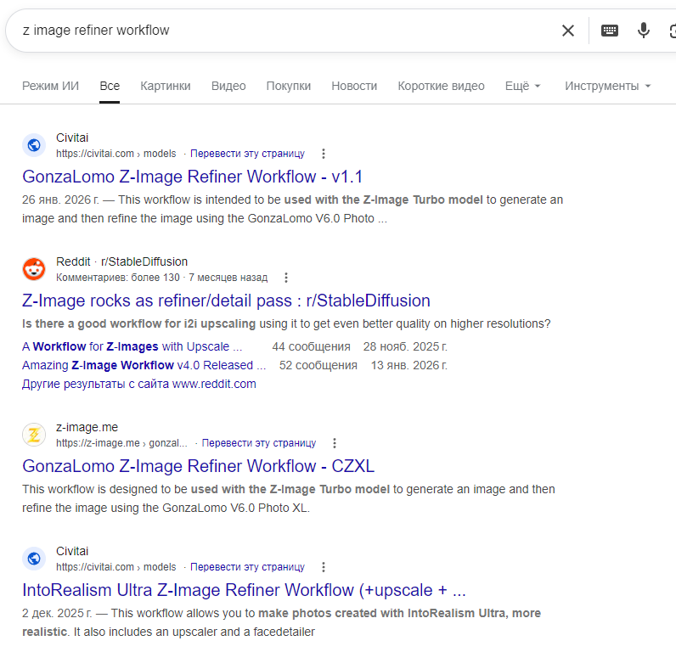
Task: Open 'A Workflow for Z-Images with Upscale' sublink
Action: click(x=132, y=346)
